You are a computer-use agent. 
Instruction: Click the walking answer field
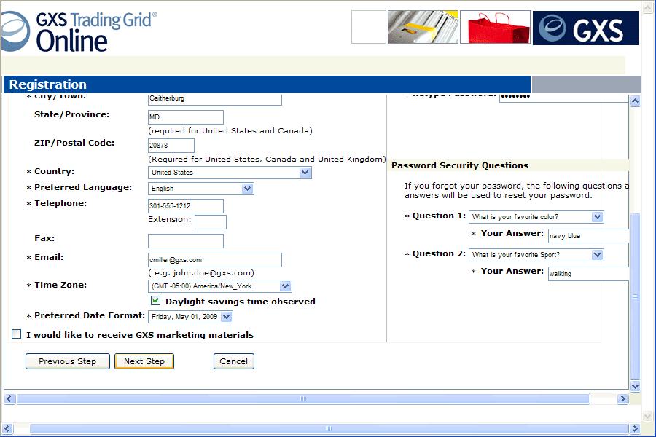[x=588, y=274]
